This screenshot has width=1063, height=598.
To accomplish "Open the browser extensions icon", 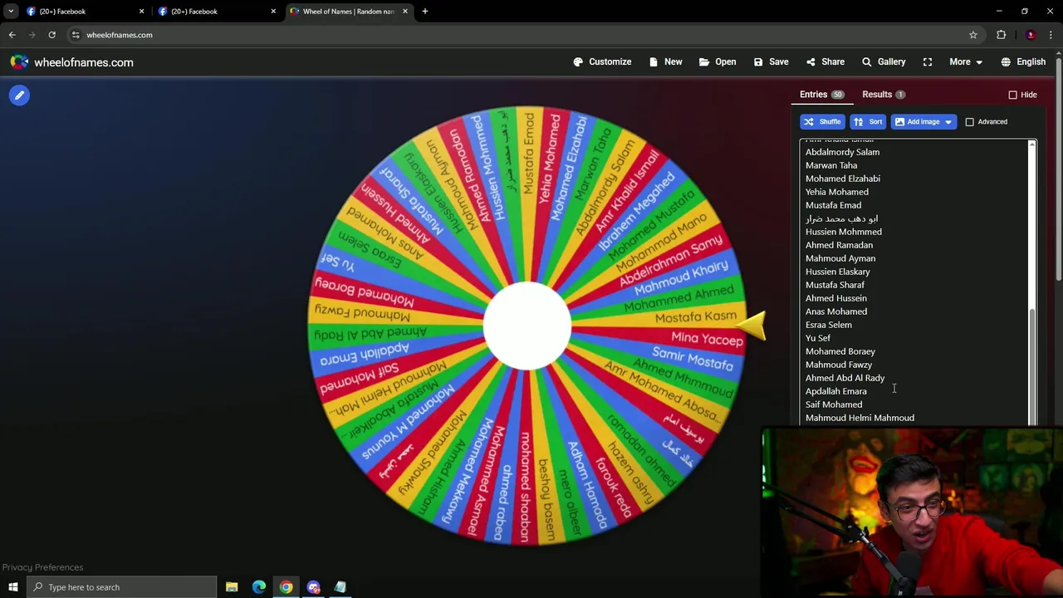I will (x=1002, y=35).
